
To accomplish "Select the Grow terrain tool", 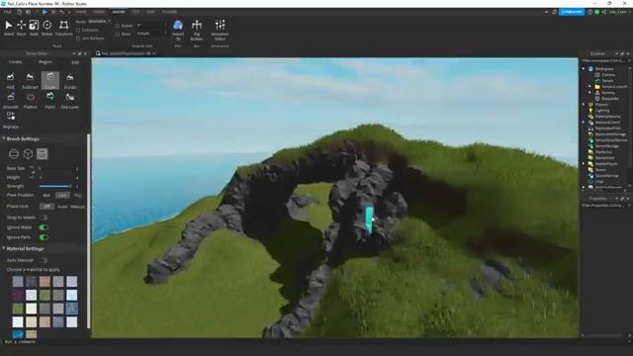I will [50, 81].
